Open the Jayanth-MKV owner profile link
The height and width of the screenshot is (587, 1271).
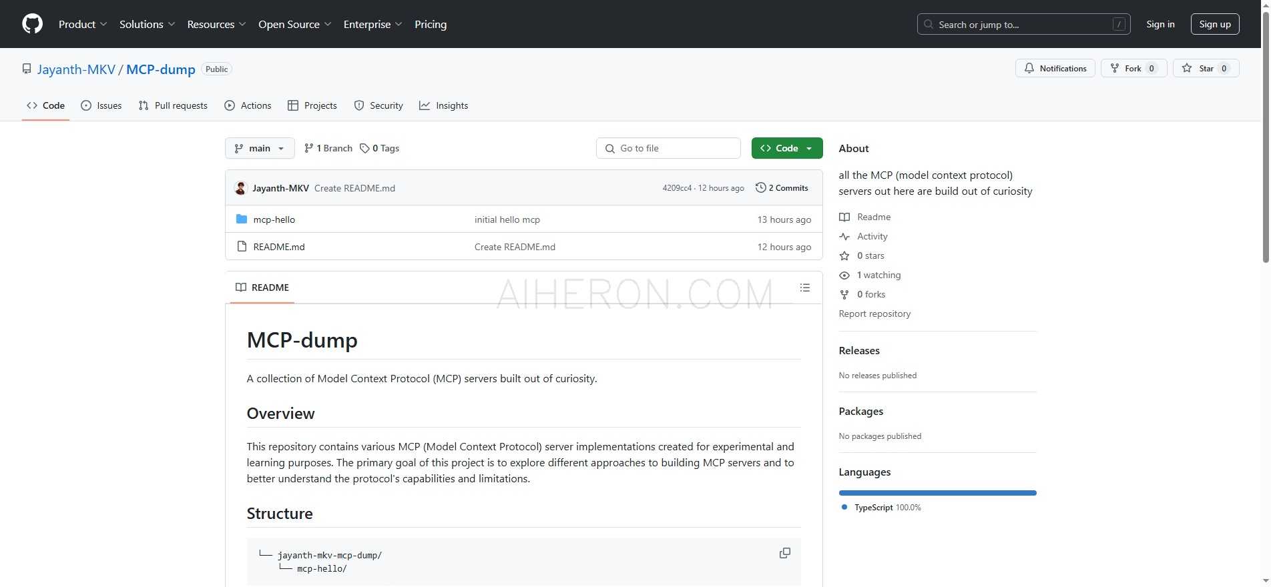point(76,69)
